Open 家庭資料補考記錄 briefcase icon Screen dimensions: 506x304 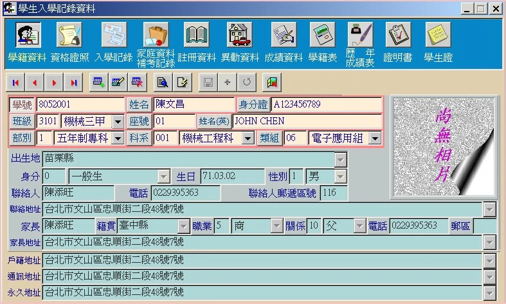point(156,35)
